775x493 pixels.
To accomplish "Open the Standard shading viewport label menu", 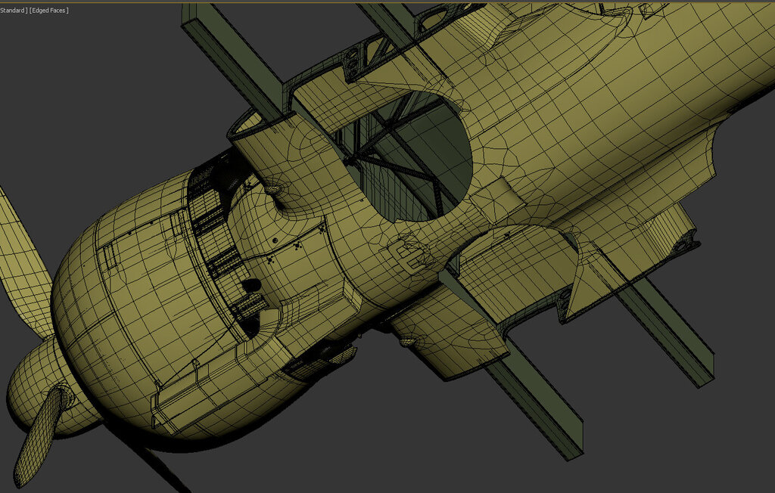I will [x=12, y=10].
